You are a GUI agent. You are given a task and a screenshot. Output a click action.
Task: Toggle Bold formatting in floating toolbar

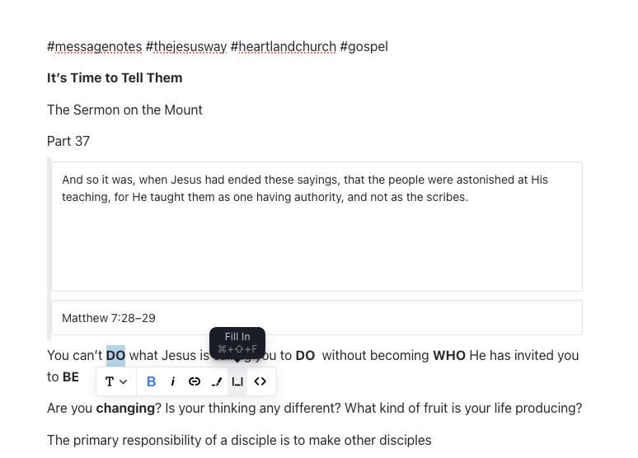tap(151, 381)
